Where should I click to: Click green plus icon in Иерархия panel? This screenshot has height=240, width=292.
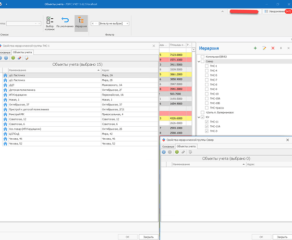pos(255,48)
